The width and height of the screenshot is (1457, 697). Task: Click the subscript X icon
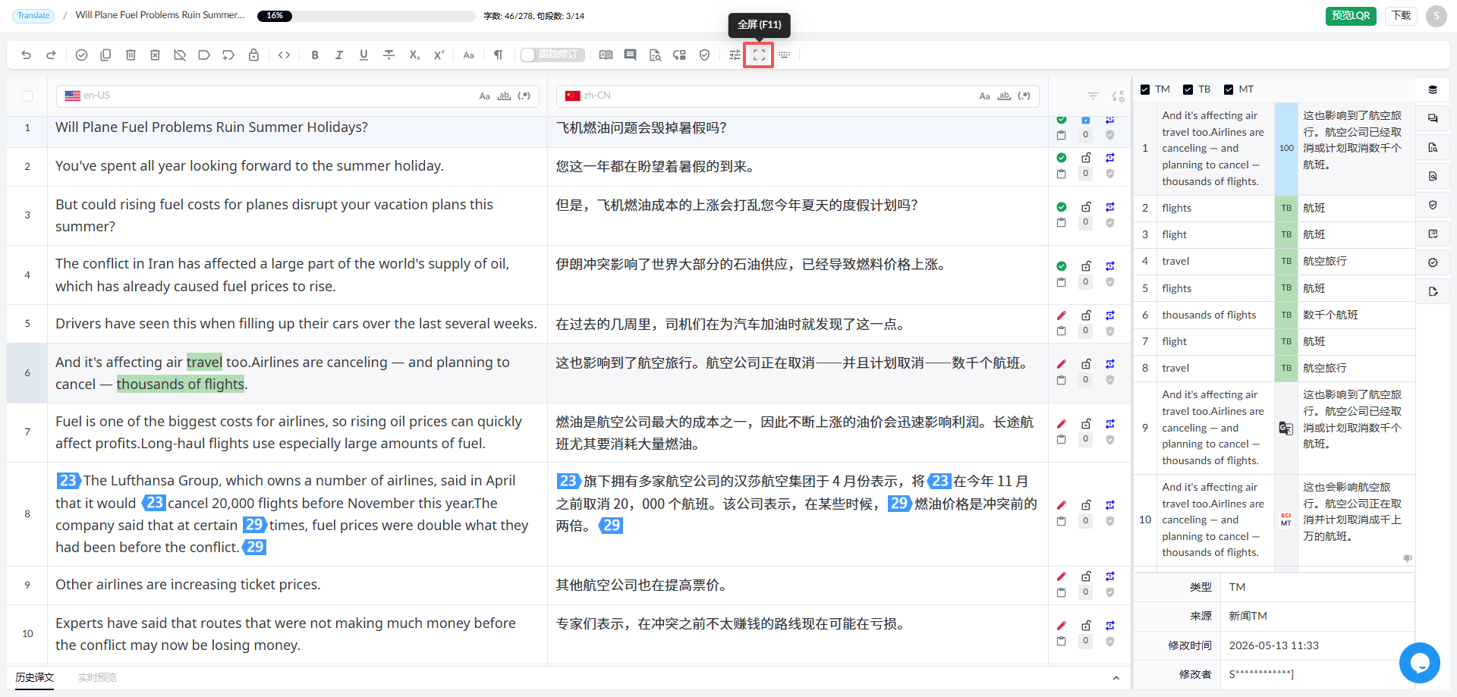coord(414,55)
